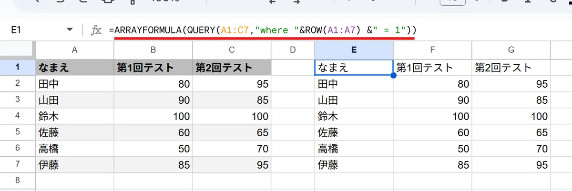
Task: Select column F header
Action: (433, 50)
